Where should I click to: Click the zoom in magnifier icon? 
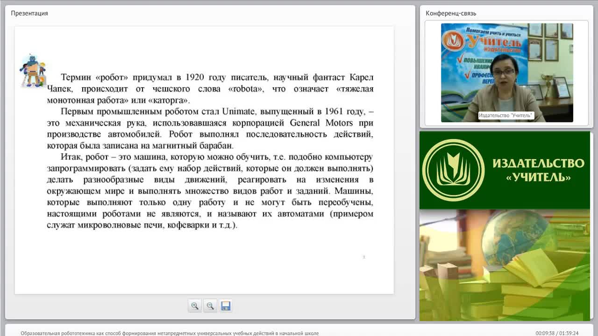pyautogui.click(x=194, y=306)
